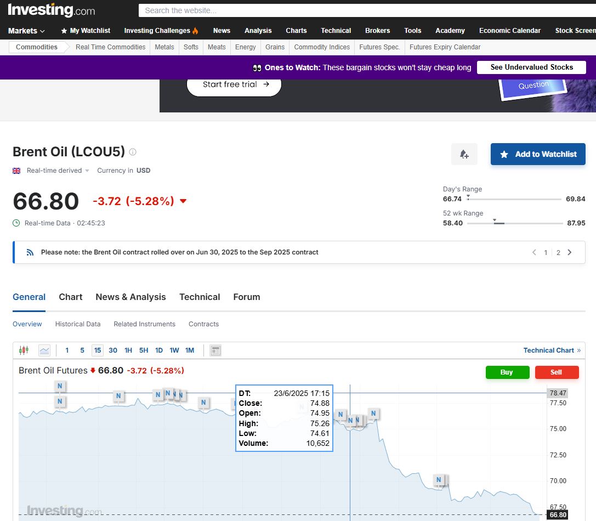Open the Real-time derived dropdown
596x521 pixels.
58,171
